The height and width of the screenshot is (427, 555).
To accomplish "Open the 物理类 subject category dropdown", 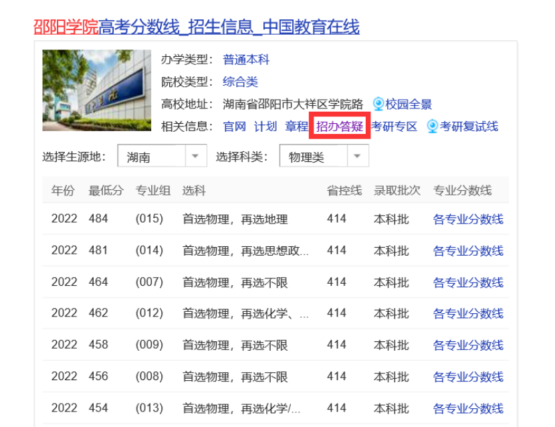I will tap(324, 155).
